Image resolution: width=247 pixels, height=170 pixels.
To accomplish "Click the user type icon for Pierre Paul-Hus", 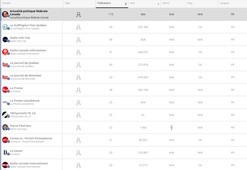I will (x=79, y=127).
